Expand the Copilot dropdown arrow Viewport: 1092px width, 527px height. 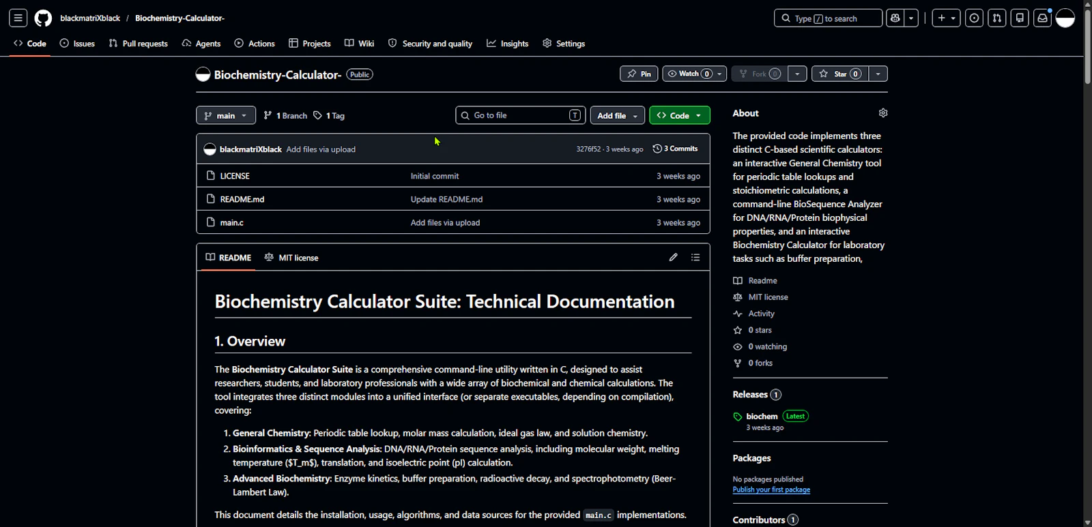pos(911,18)
